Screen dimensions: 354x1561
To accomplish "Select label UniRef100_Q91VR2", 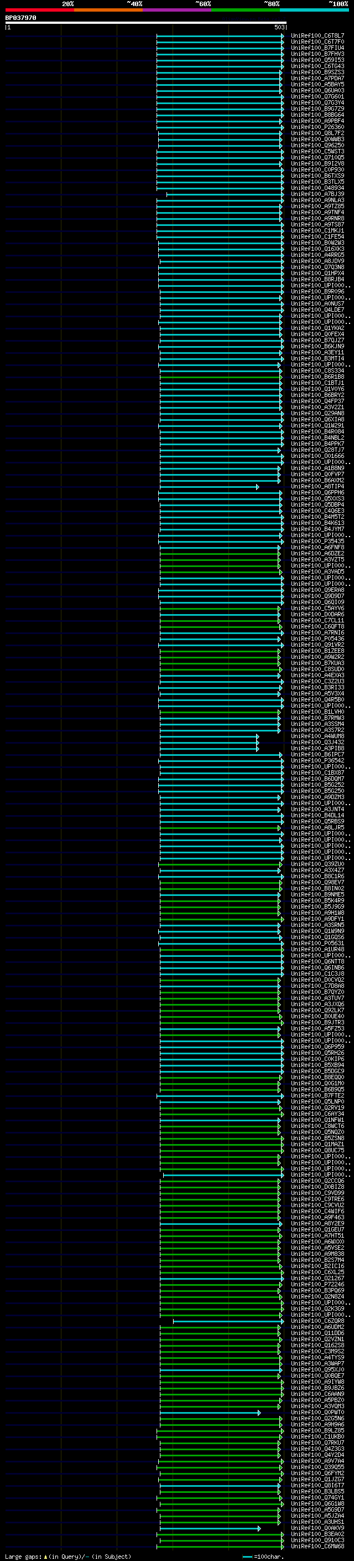I will 317,645.
